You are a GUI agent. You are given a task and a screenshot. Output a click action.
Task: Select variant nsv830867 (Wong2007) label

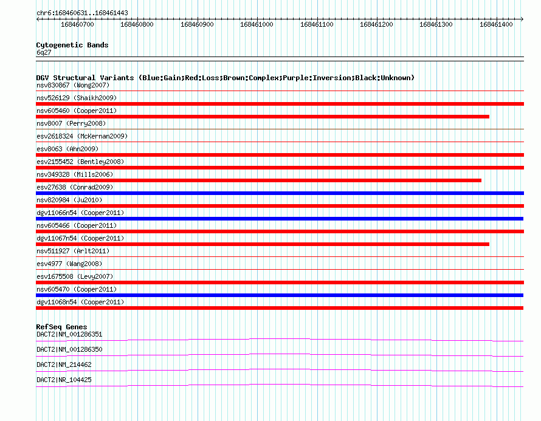pyautogui.click(x=73, y=85)
